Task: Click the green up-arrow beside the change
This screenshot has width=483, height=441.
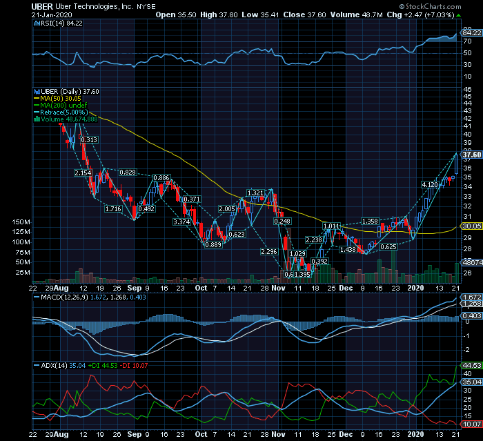Action: [459, 15]
